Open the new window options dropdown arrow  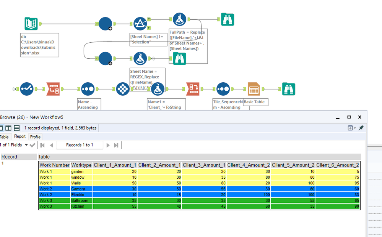pyautogui.click(x=355, y=128)
